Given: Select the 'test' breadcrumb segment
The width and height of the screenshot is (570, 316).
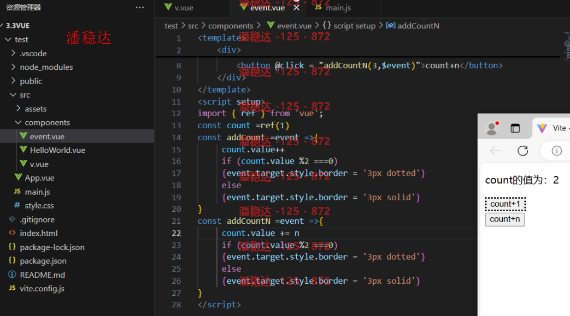Looking at the screenshot, I should (171, 26).
